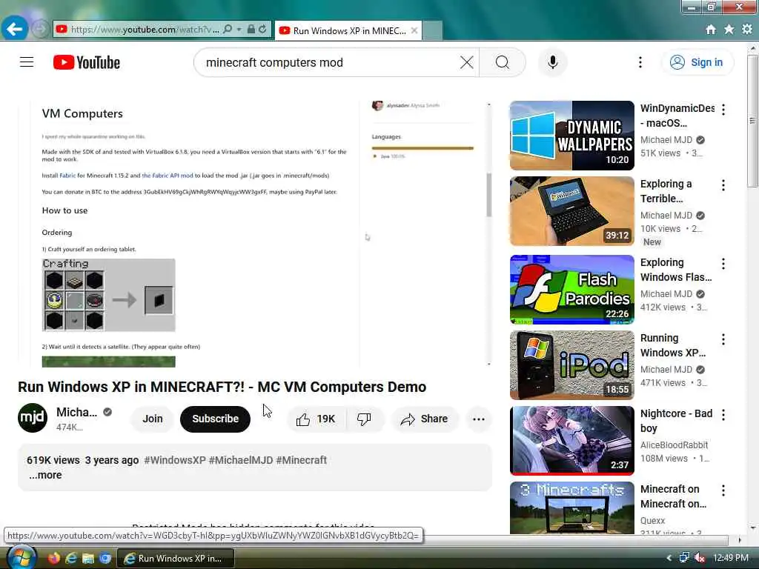Start voice search with microphone
This screenshot has width=759, height=569.
tap(553, 62)
